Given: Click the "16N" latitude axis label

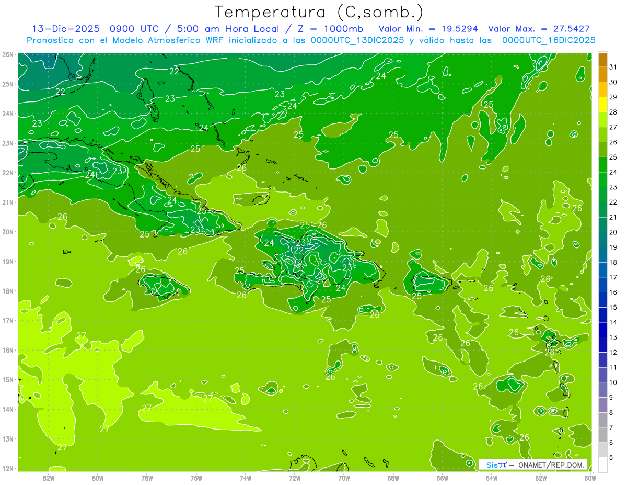Looking at the screenshot, I should coord(8,350).
